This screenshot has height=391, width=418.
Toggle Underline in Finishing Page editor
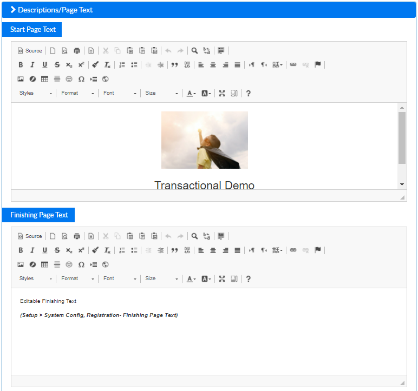pos(45,250)
